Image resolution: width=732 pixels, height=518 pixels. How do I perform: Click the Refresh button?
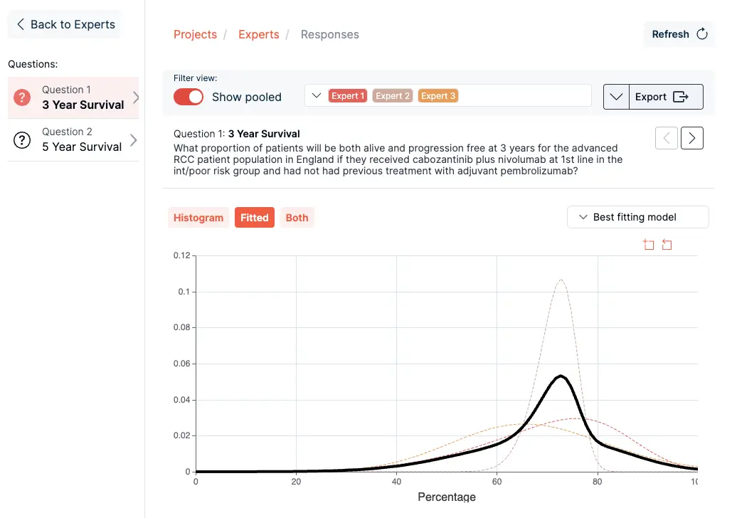[x=679, y=34]
